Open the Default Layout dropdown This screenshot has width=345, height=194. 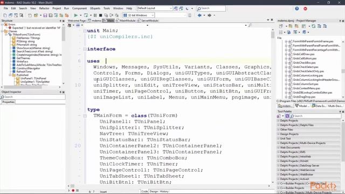pos(171,9)
